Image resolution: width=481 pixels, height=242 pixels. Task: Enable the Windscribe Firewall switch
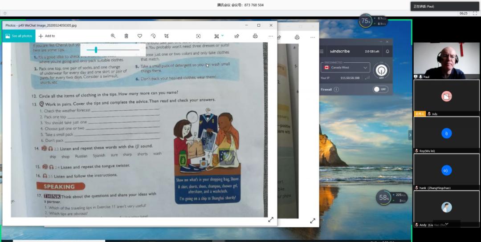(380, 89)
